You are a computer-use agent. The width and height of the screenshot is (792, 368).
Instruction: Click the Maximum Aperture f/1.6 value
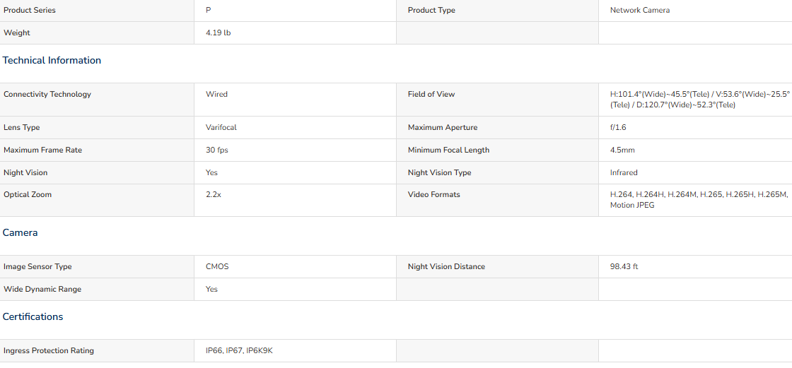tap(618, 128)
